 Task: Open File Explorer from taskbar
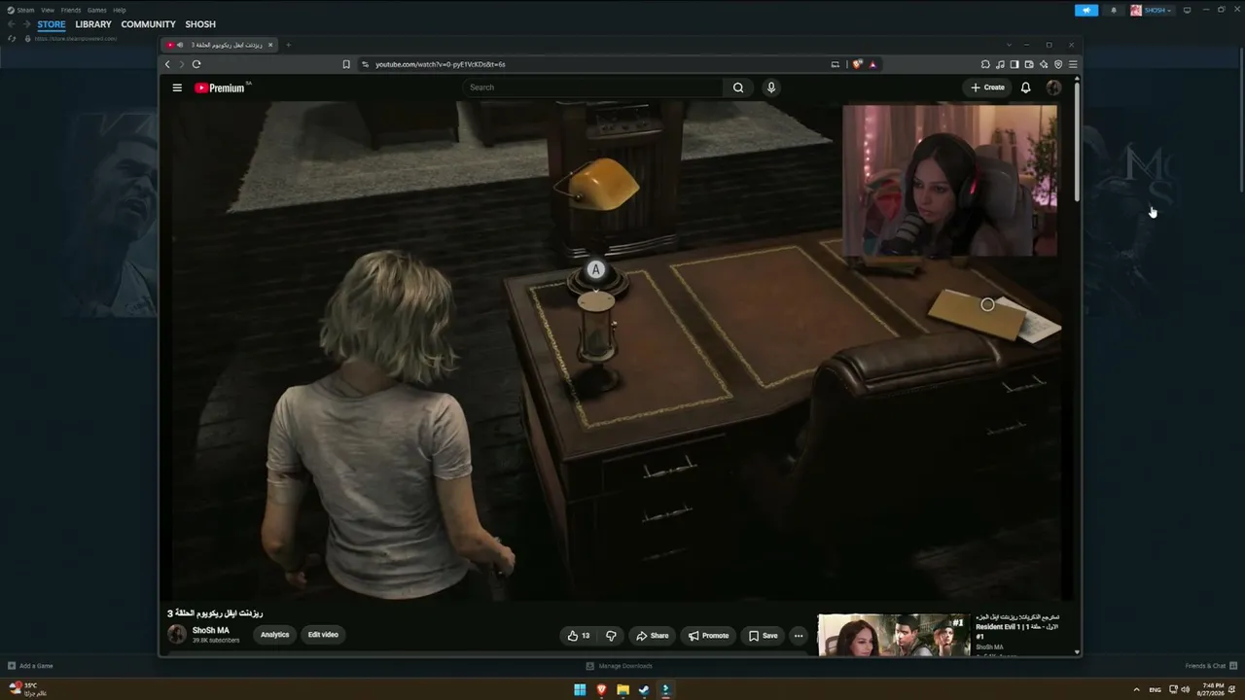pyautogui.click(x=622, y=690)
